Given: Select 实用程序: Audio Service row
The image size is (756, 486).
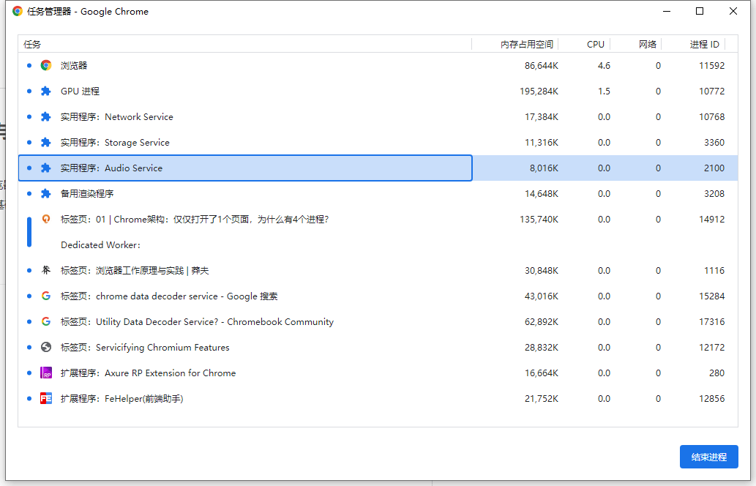Looking at the screenshot, I should (378, 168).
